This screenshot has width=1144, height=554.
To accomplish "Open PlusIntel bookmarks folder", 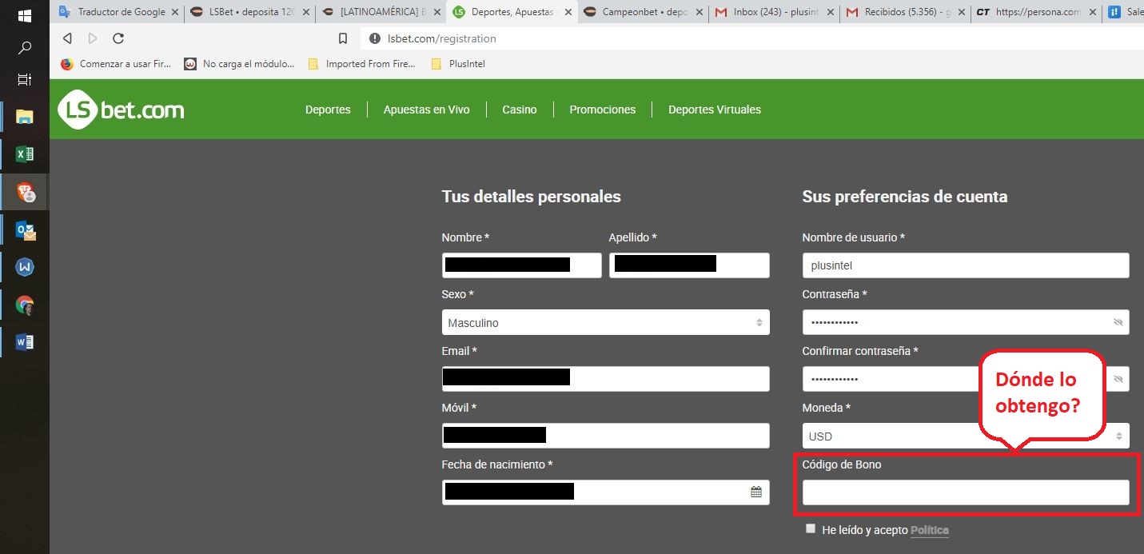I will point(458,64).
